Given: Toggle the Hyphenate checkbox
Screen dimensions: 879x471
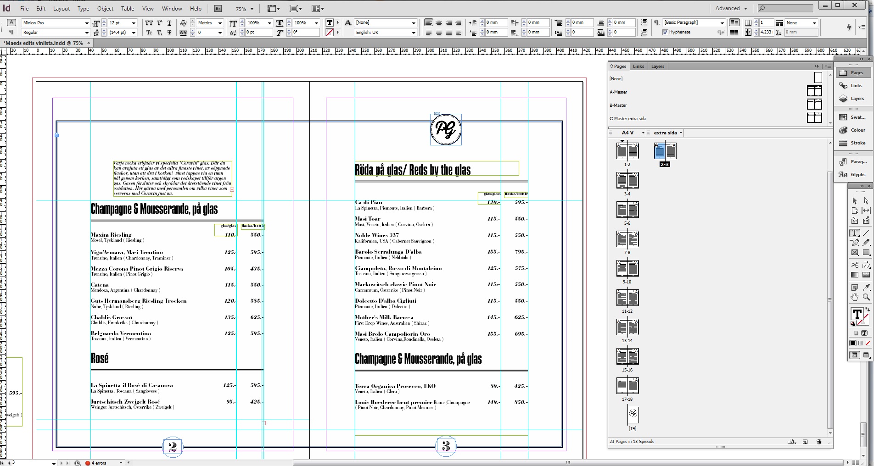Looking at the screenshot, I should click(x=665, y=32).
